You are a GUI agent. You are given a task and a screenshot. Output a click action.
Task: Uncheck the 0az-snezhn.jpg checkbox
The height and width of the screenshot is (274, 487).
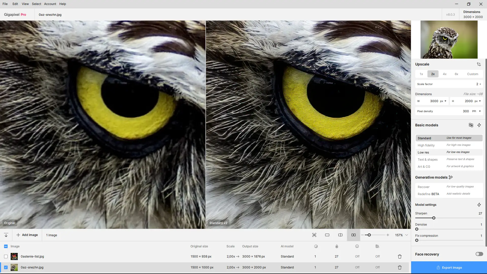pyautogui.click(x=6, y=267)
